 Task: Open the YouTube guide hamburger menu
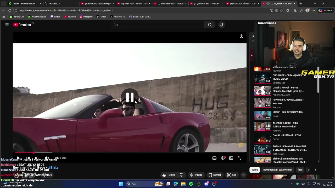(7, 25)
